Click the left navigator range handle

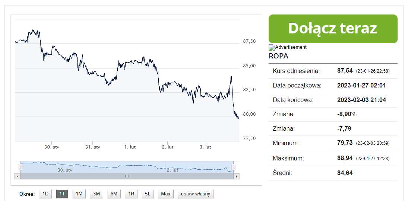[x=20, y=167]
